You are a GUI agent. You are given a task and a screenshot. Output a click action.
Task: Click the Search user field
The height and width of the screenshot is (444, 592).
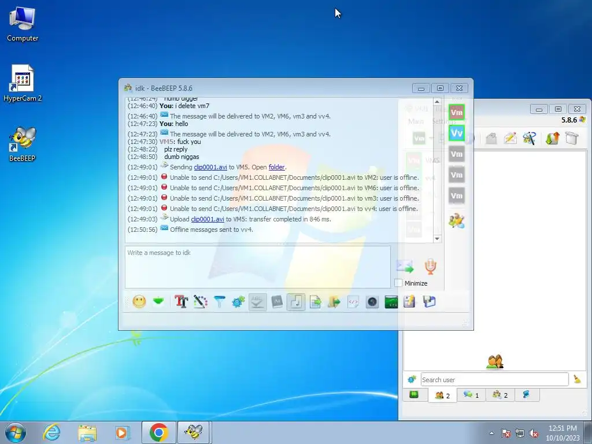pyautogui.click(x=494, y=379)
